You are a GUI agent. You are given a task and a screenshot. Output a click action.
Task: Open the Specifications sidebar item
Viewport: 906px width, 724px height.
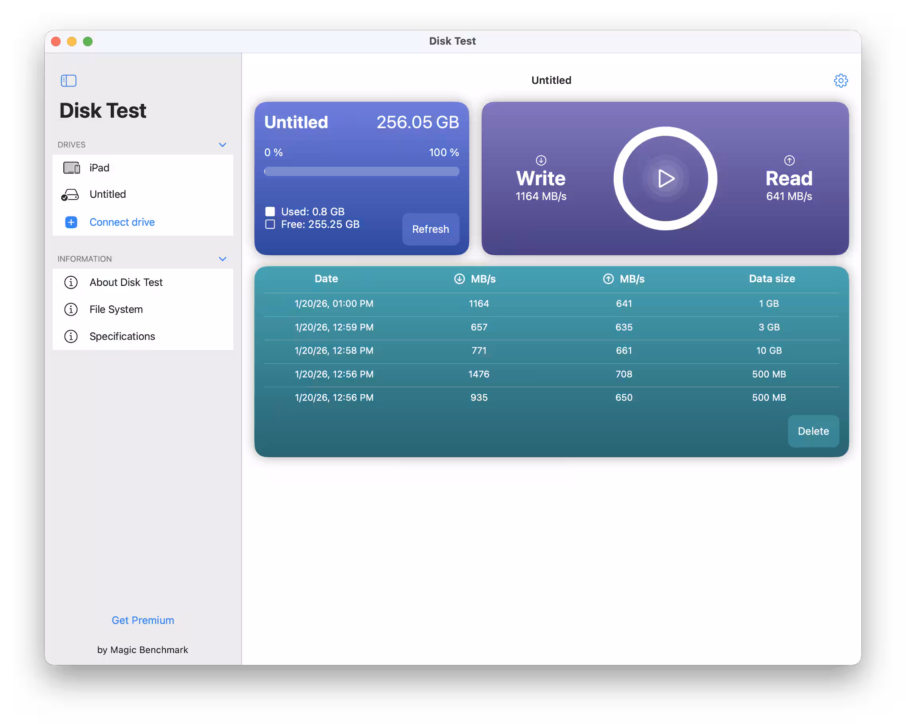(x=122, y=336)
